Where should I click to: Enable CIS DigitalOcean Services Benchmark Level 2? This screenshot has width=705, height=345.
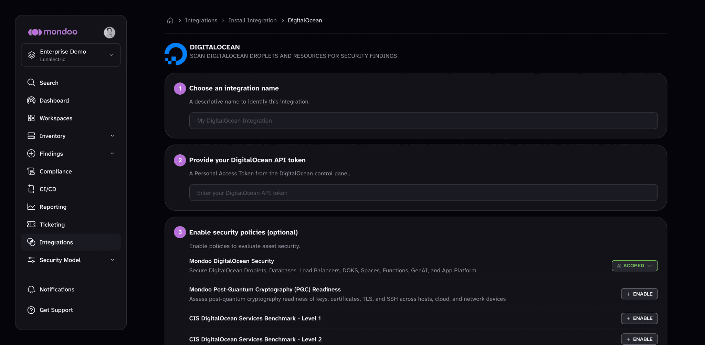click(x=639, y=339)
